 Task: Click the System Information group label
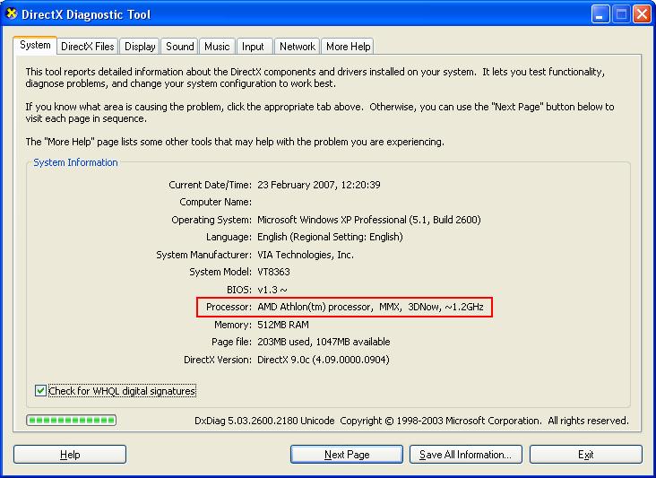pos(75,162)
